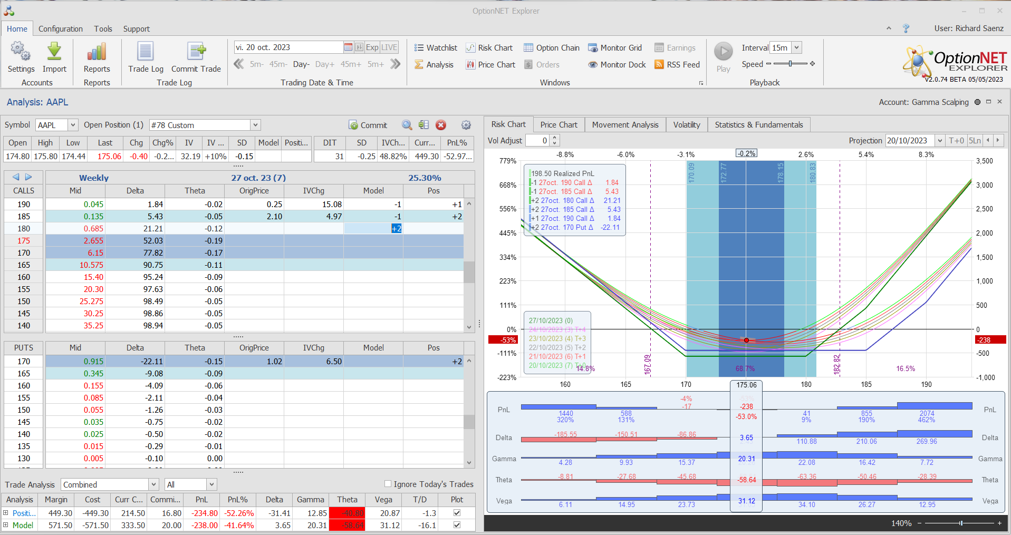This screenshot has width=1011, height=535.
Task: Click the add/transfer position icon beside search
Action: tap(423, 125)
